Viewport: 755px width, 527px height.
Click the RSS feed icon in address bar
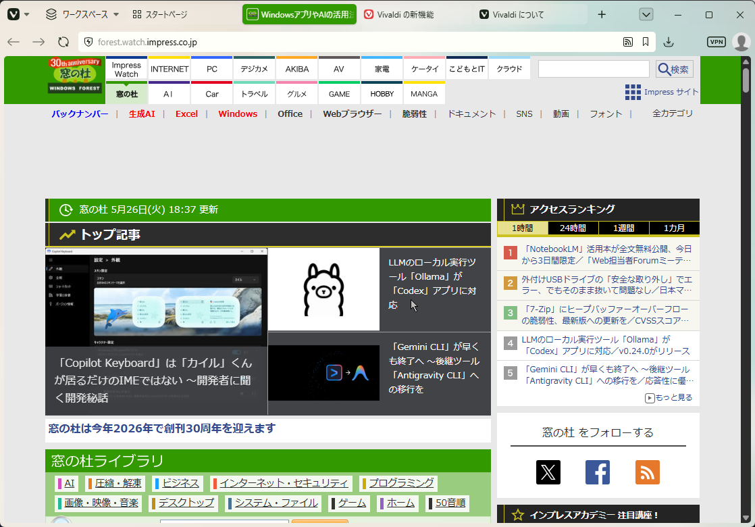(x=628, y=42)
